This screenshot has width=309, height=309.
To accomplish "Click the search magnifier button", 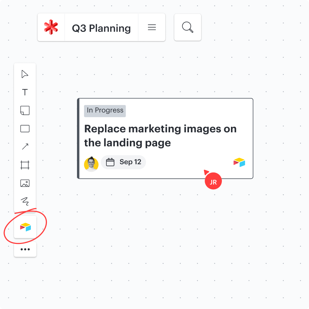I will tap(188, 27).
